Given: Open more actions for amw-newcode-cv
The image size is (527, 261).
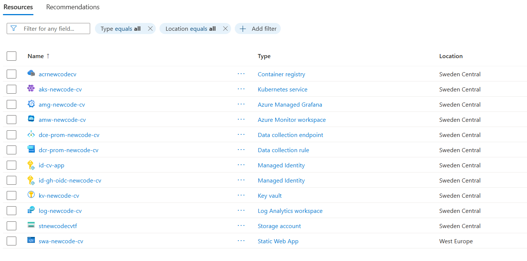Looking at the screenshot, I should pos(241,119).
